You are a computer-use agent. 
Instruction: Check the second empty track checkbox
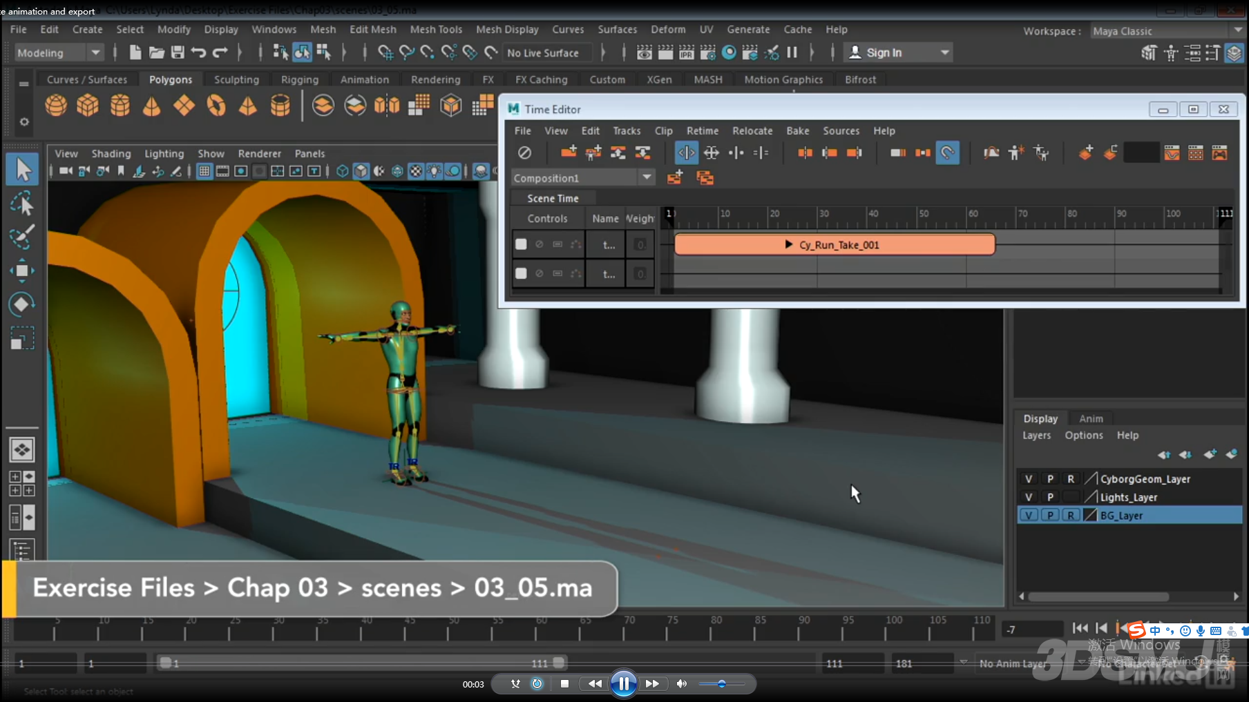(x=521, y=273)
